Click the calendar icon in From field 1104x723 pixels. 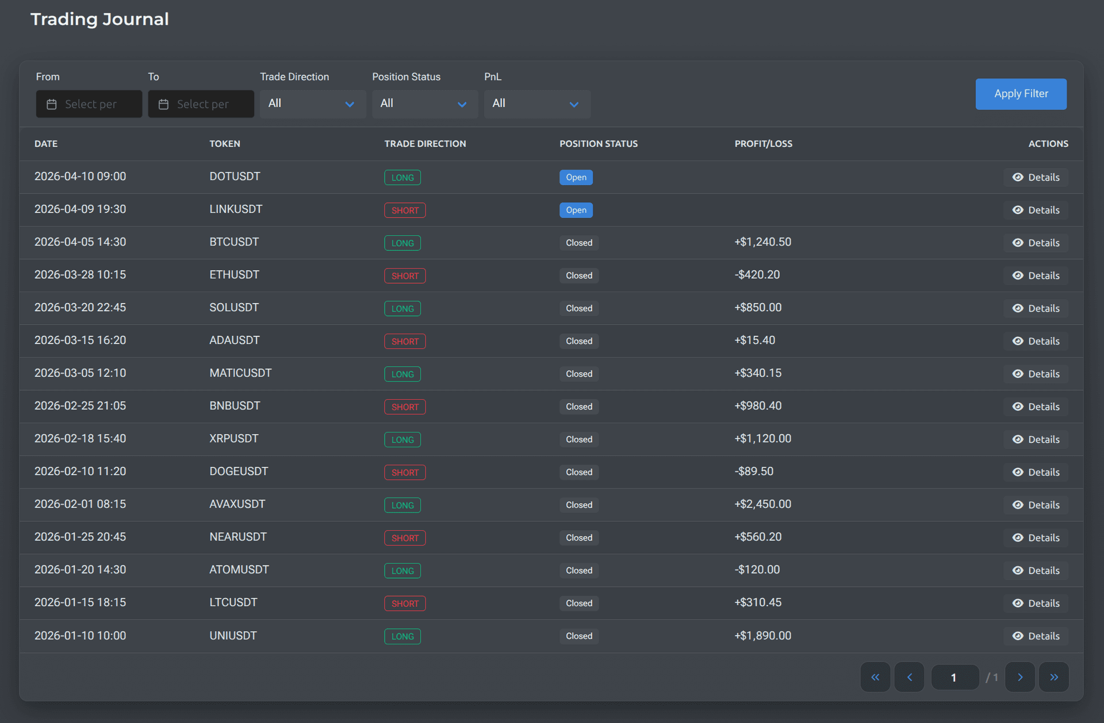[x=52, y=104]
